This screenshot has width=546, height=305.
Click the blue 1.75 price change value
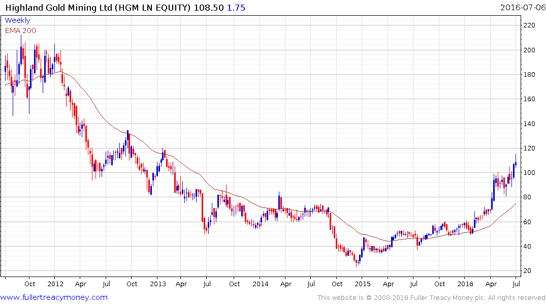tap(236, 8)
